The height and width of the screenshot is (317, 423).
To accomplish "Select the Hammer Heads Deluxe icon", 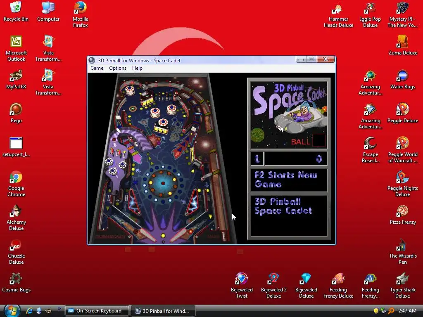I will click(338, 14).
